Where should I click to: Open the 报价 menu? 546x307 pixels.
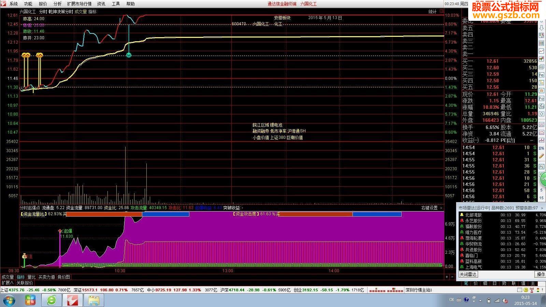click(x=43, y=4)
